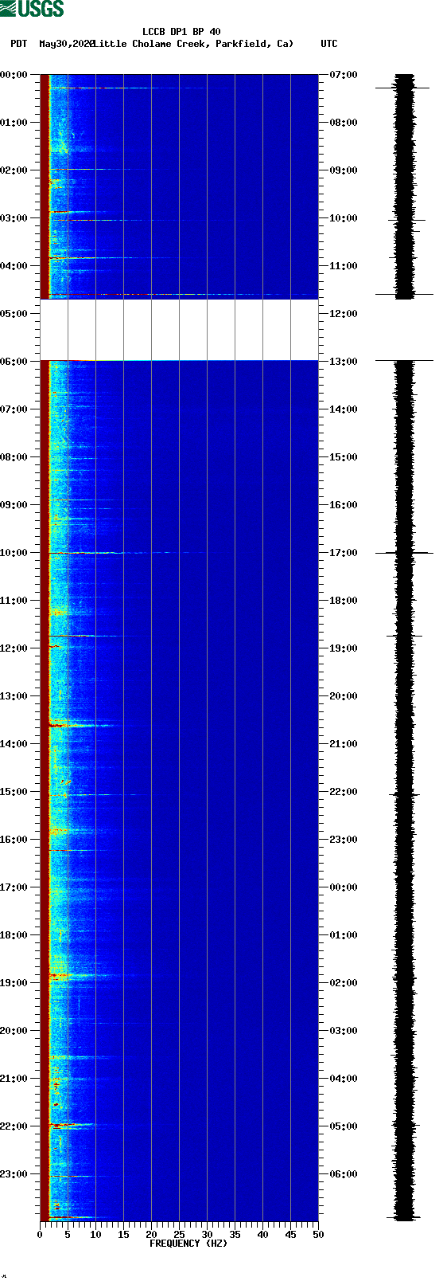Viewport: 439px width, 1285px height.
Task: Click the 02:00 label on the PDT axis
Action: click(14, 170)
